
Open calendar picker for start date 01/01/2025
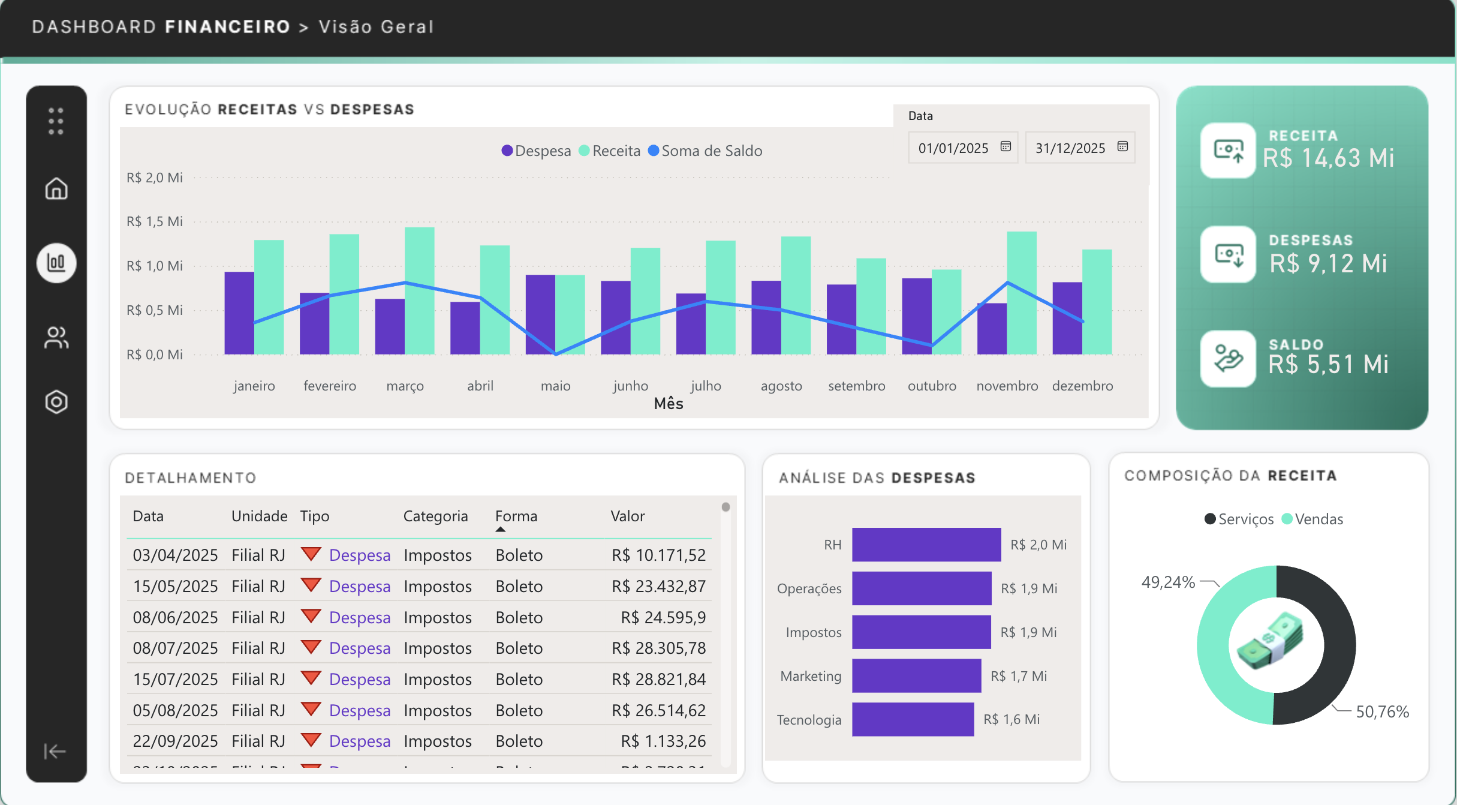coord(1006,146)
